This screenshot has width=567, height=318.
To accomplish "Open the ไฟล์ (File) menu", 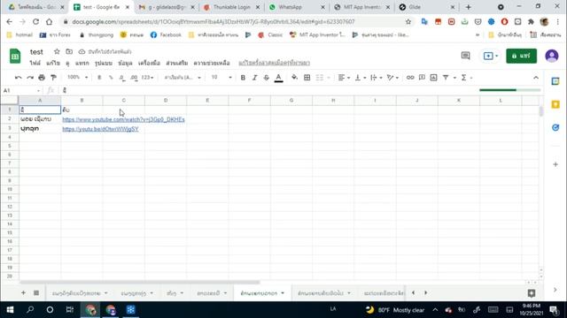I will point(35,63).
